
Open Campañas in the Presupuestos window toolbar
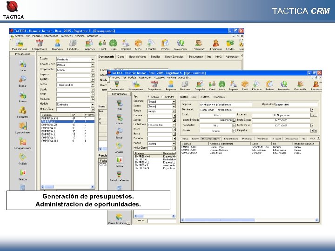[89, 45]
